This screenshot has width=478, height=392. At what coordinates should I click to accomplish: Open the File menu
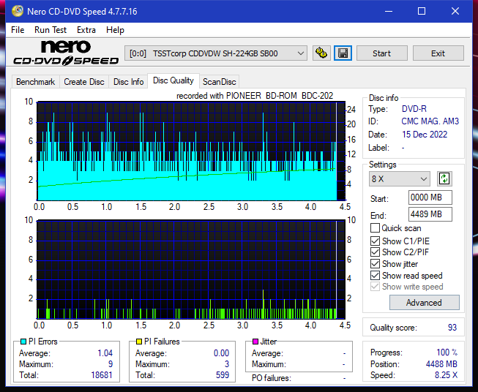(18, 30)
